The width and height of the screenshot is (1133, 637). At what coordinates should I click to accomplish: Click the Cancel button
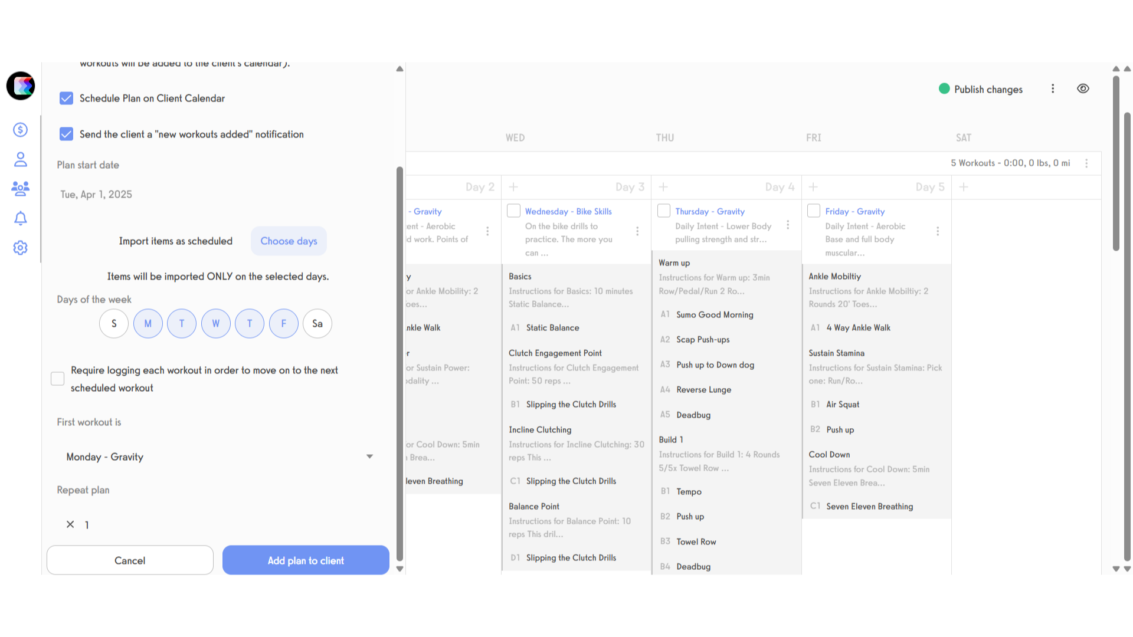pos(130,560)
